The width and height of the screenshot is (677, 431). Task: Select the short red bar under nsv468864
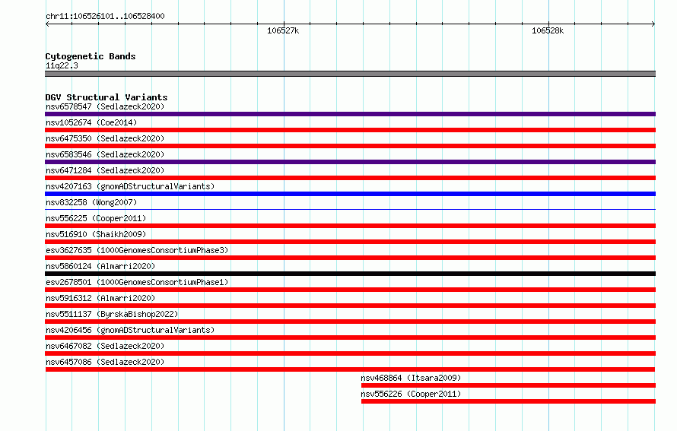pyautogui.click(x=508, y=385)
